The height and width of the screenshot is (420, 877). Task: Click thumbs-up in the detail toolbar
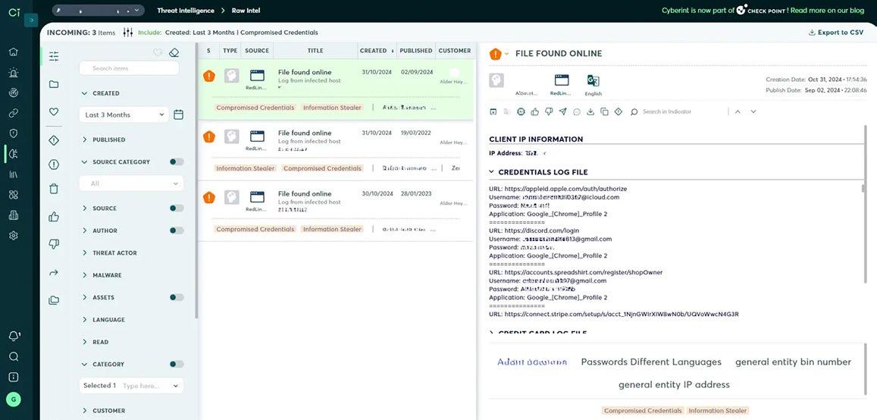click(534, 112)
